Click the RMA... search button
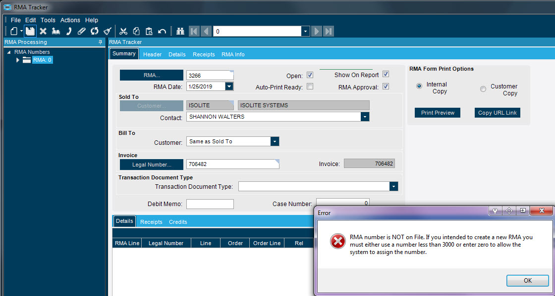 (152, 75)
